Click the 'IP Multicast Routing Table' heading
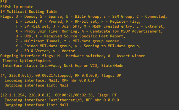 click(x=29, y=11)
